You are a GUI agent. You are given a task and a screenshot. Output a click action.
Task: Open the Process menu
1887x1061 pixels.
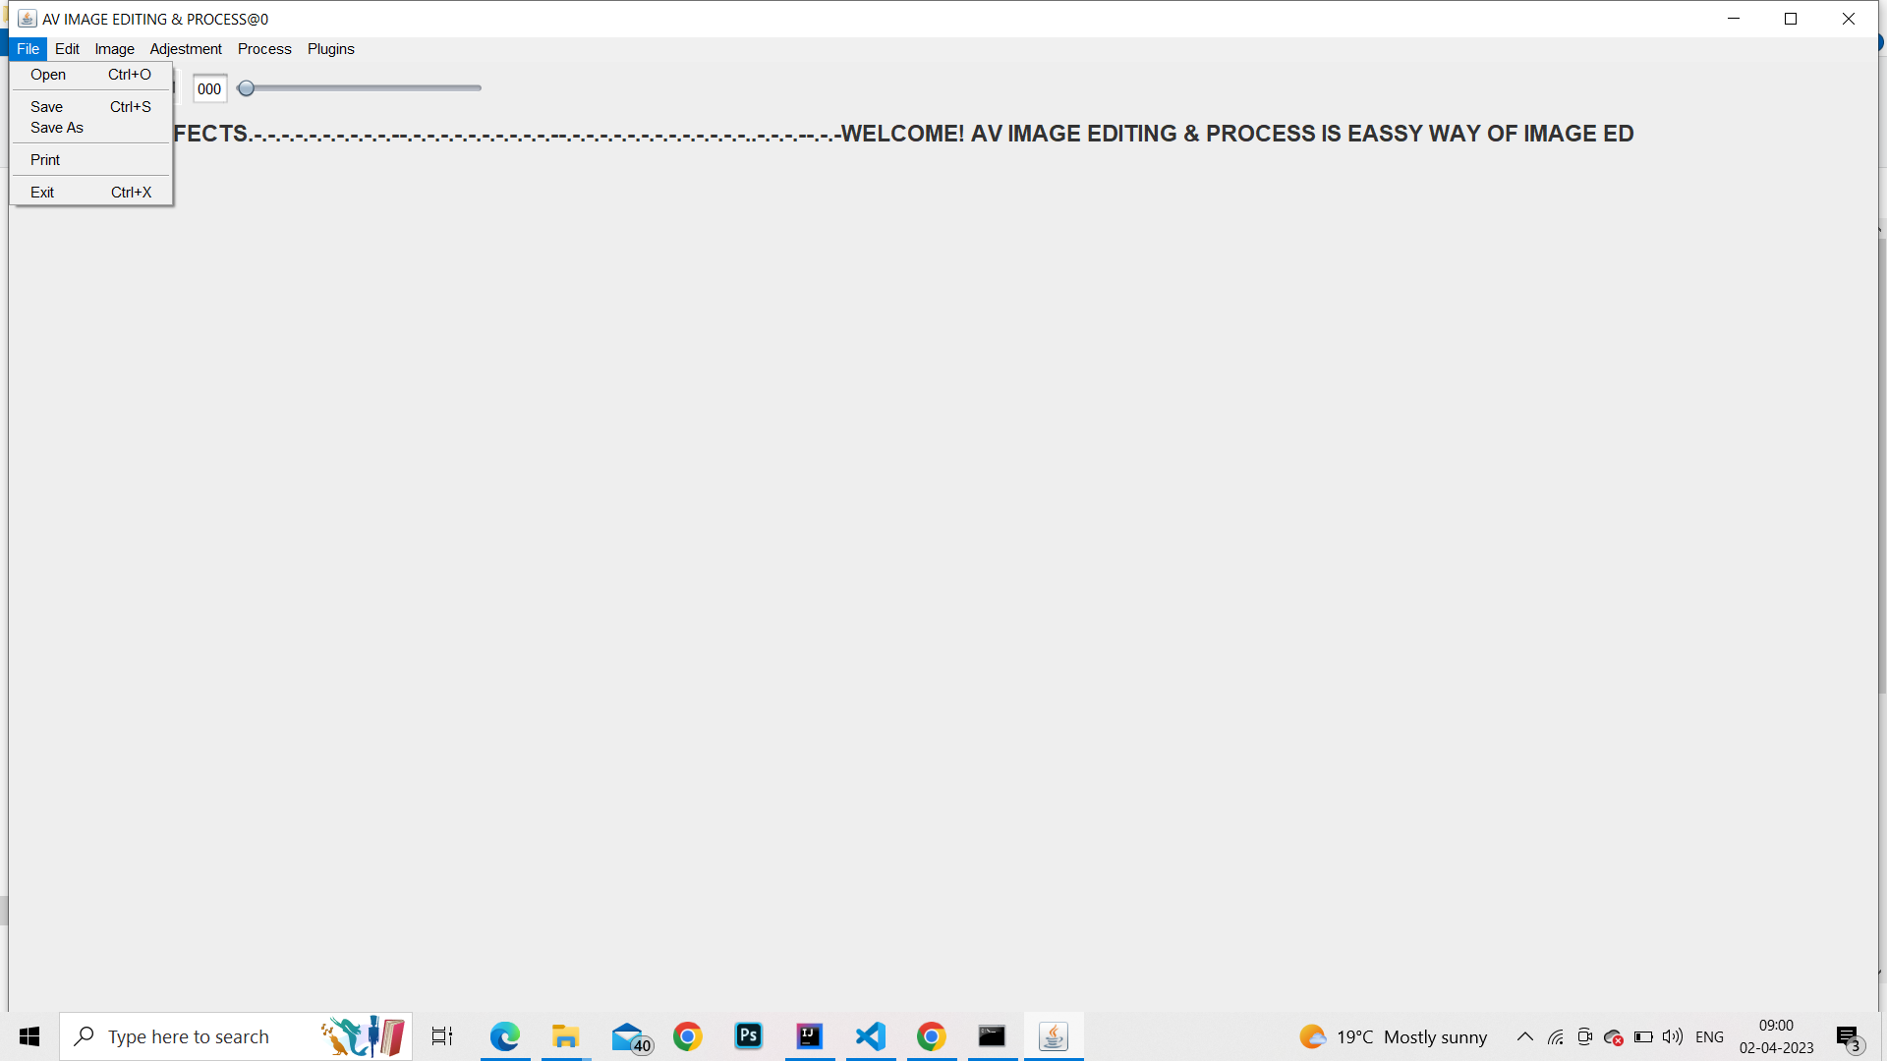pos(263,48)
